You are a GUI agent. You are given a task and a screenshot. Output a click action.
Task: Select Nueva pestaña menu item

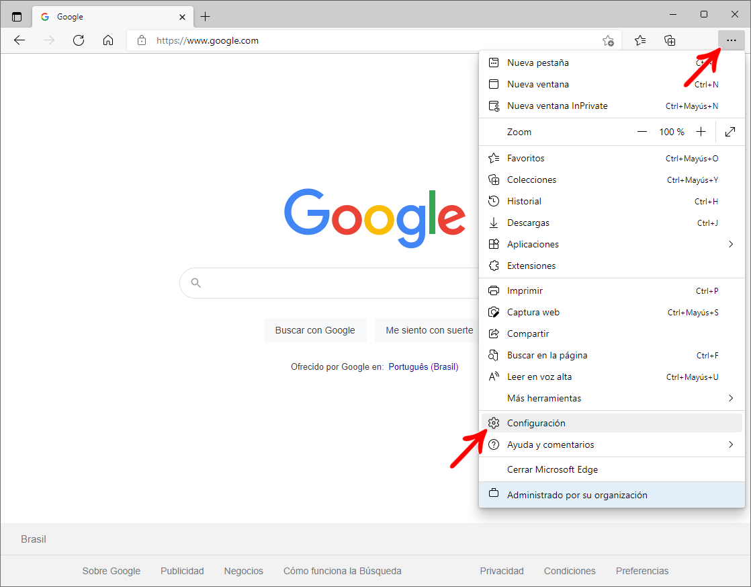[x=612, y=63]
